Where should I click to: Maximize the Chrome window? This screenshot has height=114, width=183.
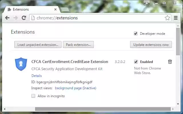[x=164, y=3]
